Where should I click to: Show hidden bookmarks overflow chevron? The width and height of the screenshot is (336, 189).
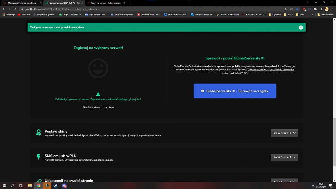pyautogui.click(x=312, y=15)
